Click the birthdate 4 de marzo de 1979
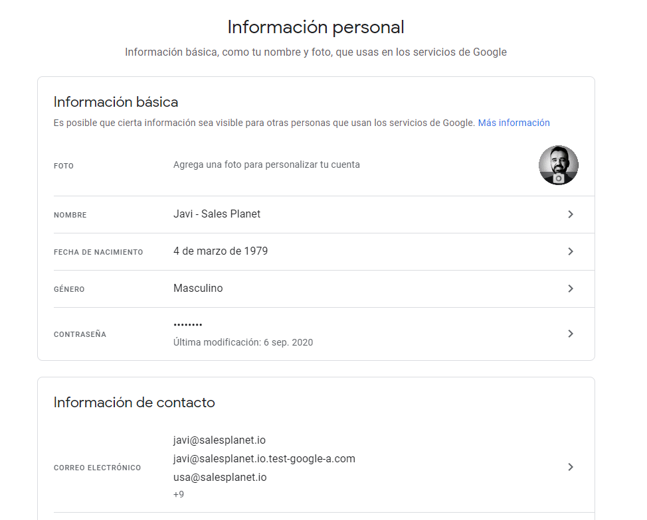647x520 pixels. tap(221, 251)
